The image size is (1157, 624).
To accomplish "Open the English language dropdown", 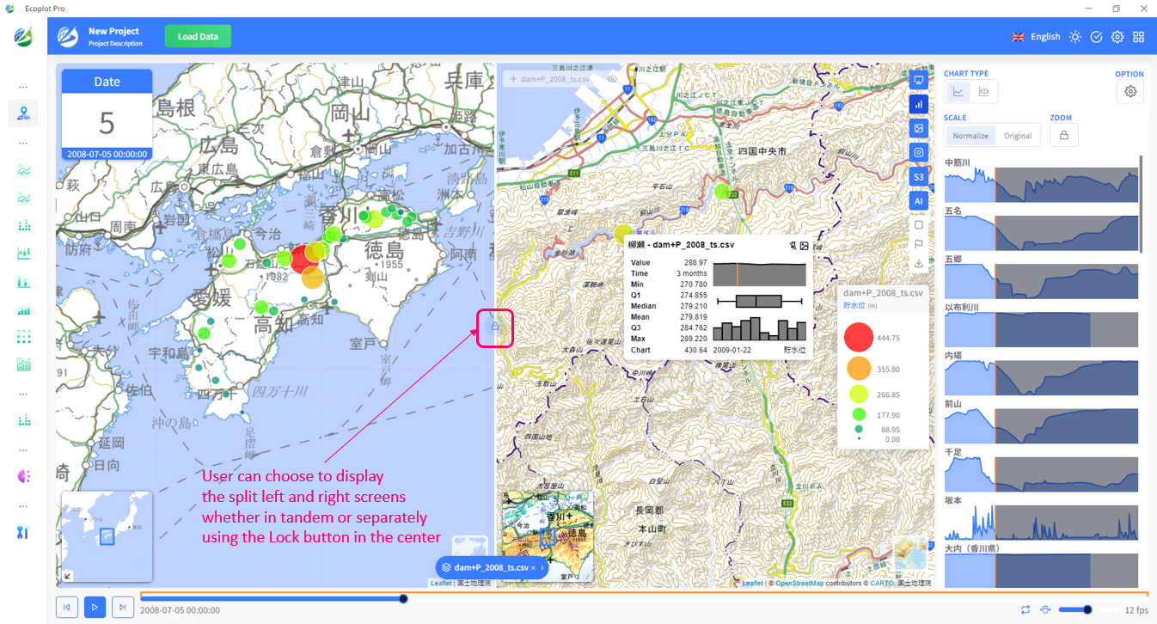I will click(x=1036, y=37).
